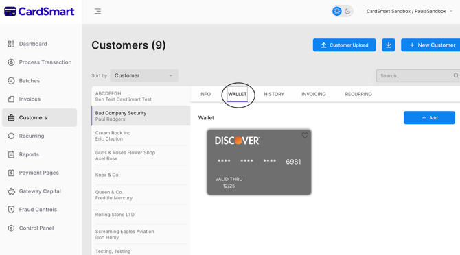Click the download customers icon button
This screenshot has height=255, width=460.
(389, 45)
